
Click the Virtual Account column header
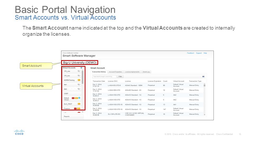point(179,81)
